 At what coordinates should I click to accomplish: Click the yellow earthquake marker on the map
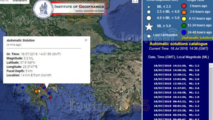[x=39, y=91]
